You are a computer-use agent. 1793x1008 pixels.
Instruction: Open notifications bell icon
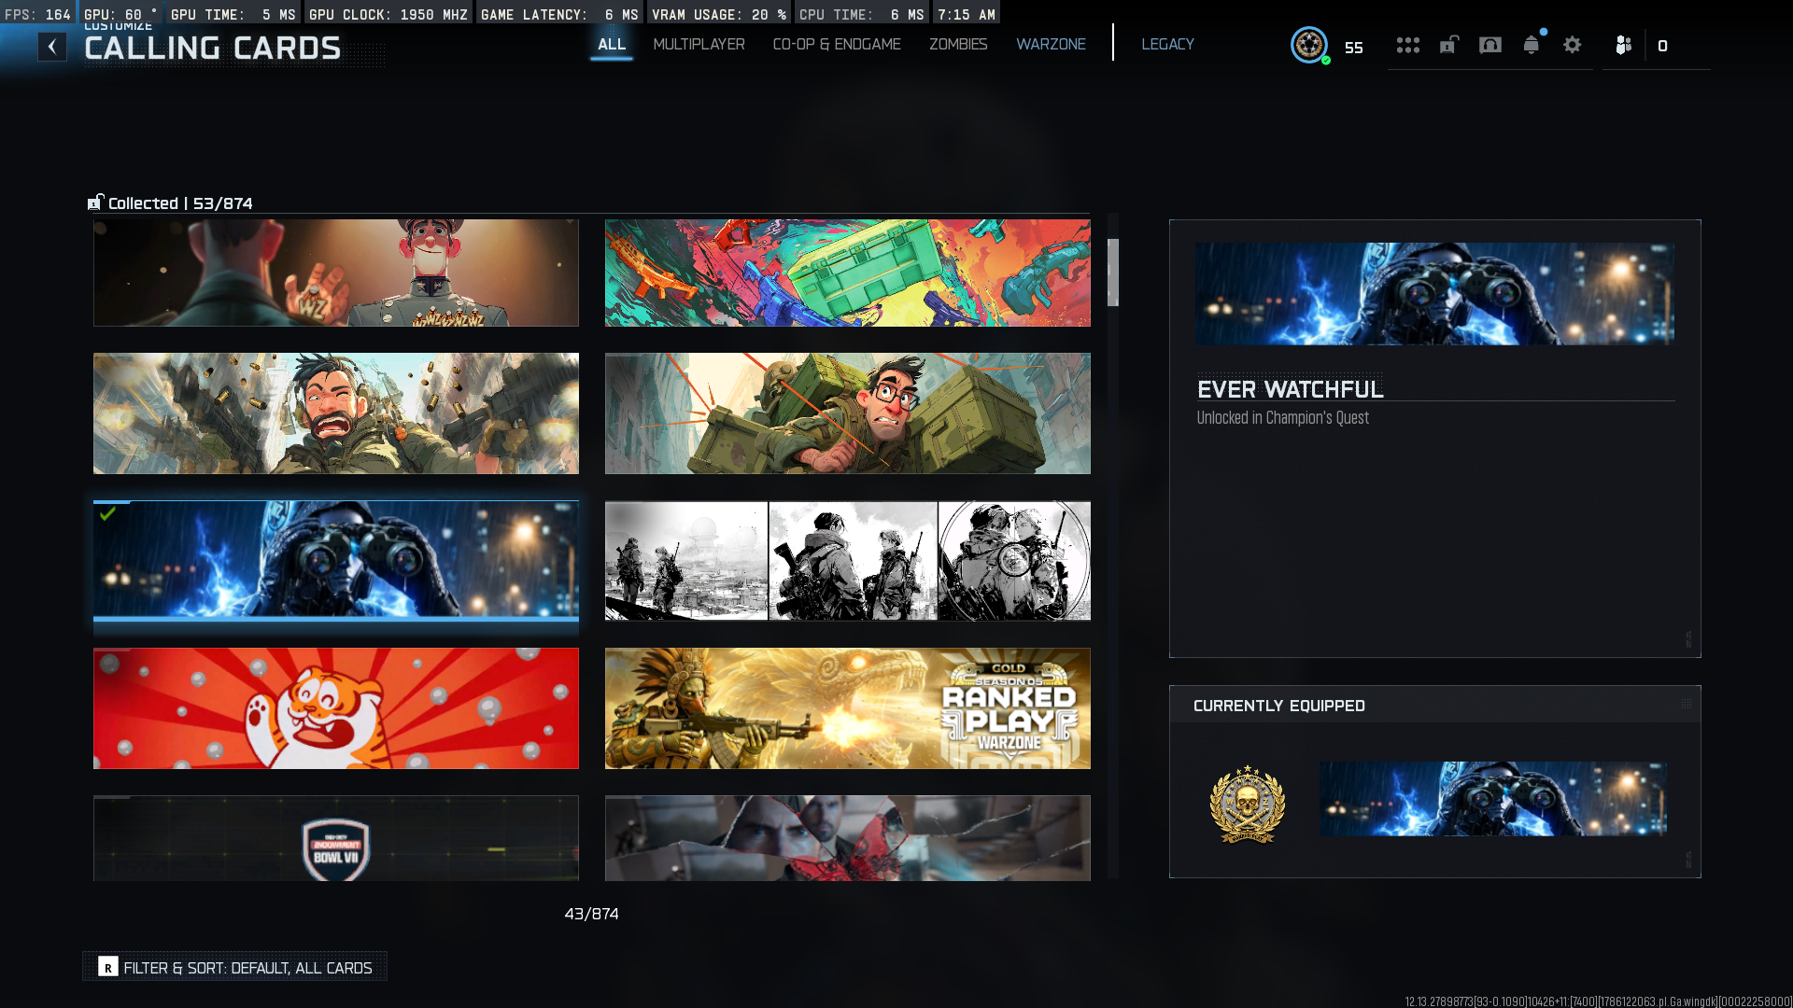(1532, 45)
